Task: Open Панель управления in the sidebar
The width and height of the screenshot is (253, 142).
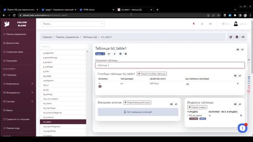Action: coord(16,34)
